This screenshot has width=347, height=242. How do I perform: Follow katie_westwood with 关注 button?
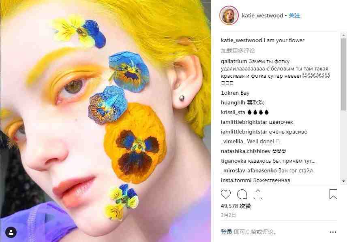pos(295,16)
